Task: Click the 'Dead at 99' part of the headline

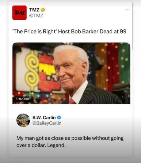Action: [113, 31]
